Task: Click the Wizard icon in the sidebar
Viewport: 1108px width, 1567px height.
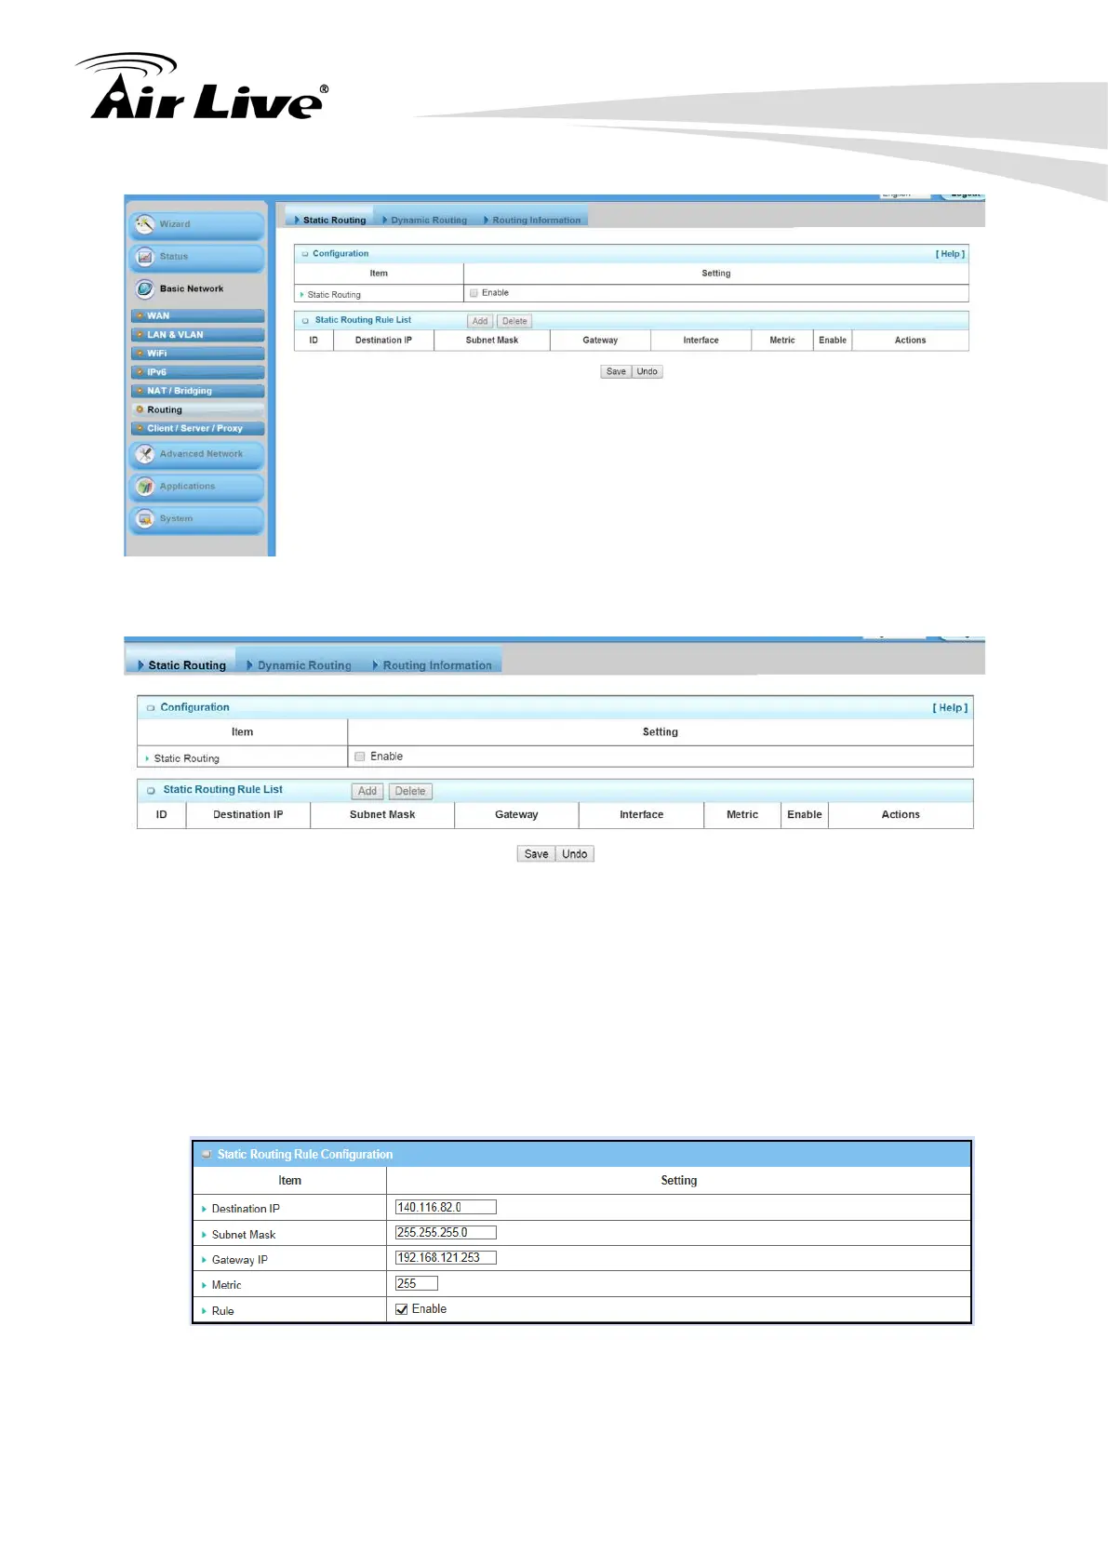Action: 145,224
